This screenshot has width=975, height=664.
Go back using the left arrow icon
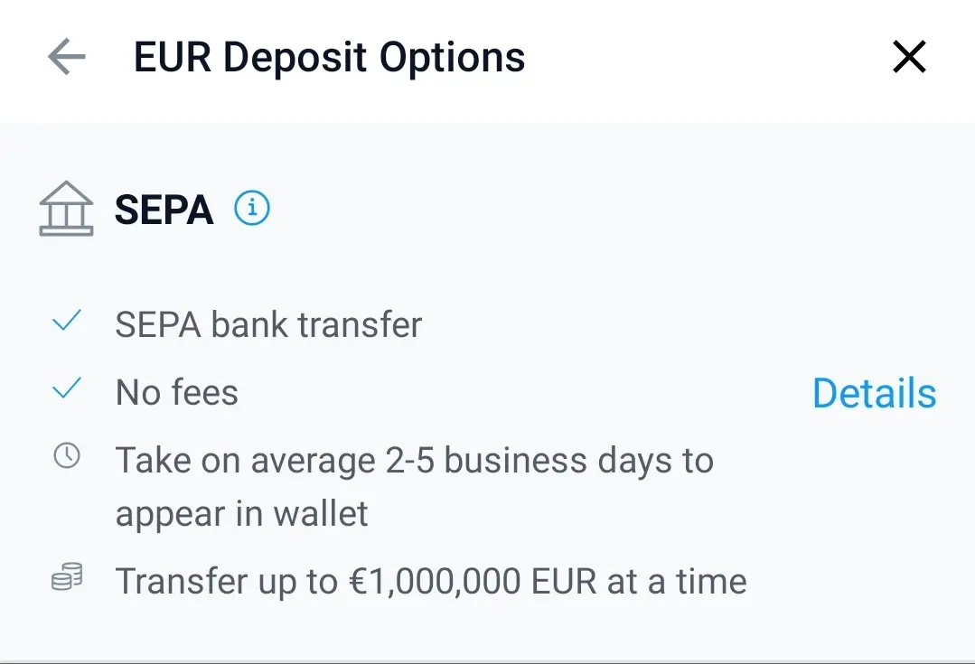pos(67,57)
